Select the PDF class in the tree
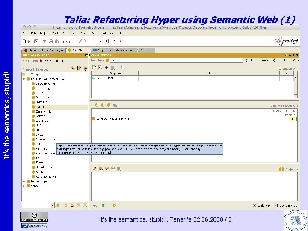Screen dimensions: 308x231 [x=36, y=144]
